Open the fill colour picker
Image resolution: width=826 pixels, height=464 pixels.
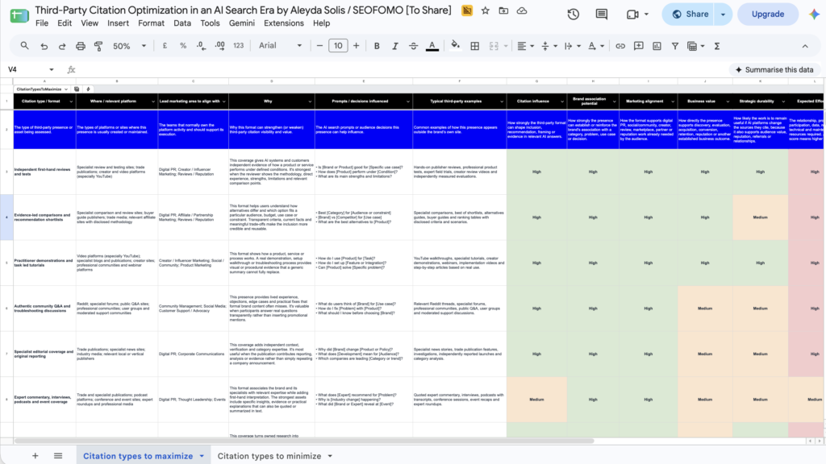pyautogui.click(x=456, y=46)
